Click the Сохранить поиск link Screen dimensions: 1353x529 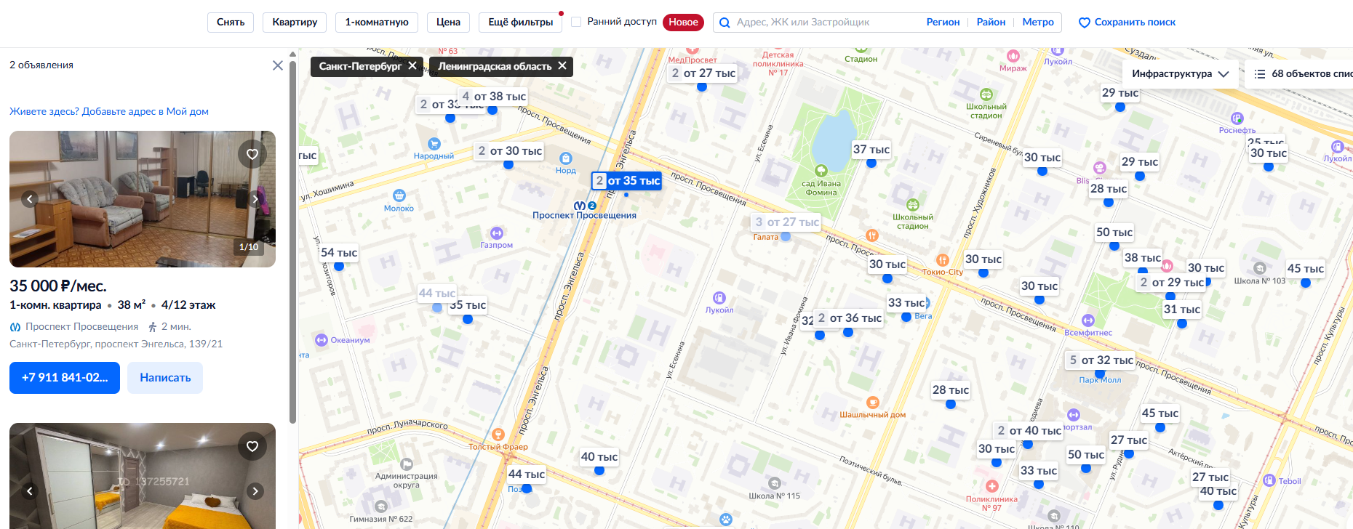[x=1135, y=23]
